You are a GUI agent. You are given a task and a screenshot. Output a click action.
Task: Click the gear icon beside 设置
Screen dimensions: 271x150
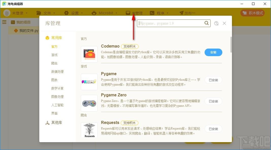66,13
